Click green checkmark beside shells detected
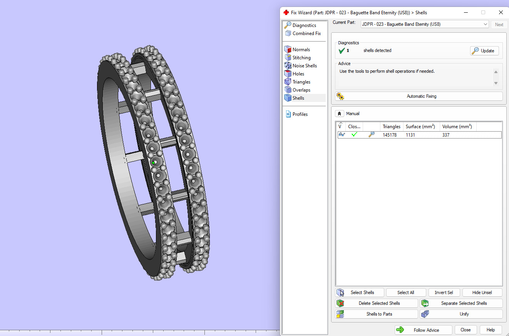 (342, 50)
